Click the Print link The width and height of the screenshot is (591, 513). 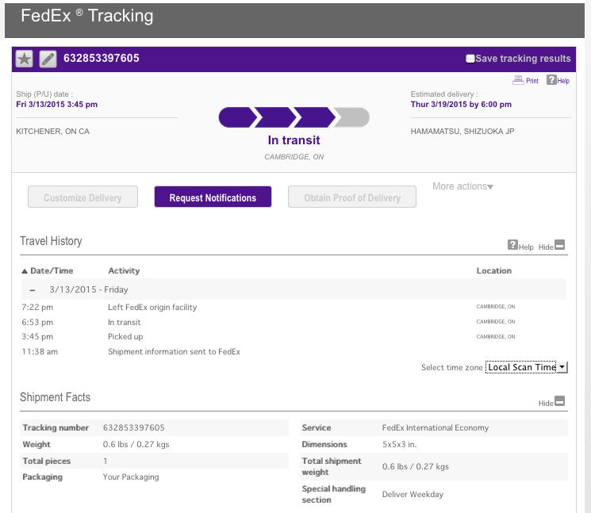pyautogui.click(x=532, y=81)
